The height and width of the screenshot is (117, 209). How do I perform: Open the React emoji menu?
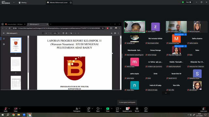click(x=98, y=110)
